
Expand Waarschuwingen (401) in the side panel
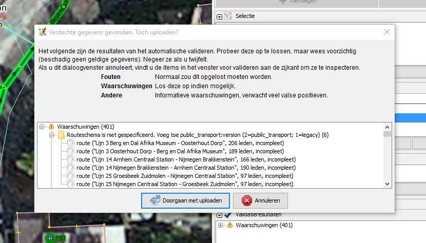[x=220, y=226]
